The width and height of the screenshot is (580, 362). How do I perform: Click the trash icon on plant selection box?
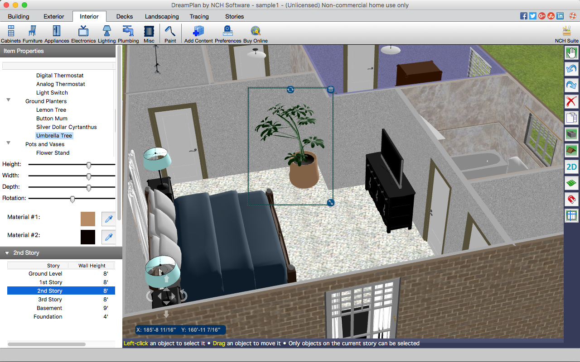[331, 90]
